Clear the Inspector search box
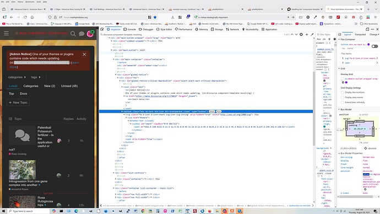380x214 pixels. pyautogui.click(x=301, y=34)
